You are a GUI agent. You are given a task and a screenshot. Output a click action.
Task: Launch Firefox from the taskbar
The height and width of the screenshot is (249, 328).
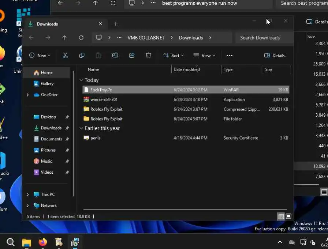point(43,242)
